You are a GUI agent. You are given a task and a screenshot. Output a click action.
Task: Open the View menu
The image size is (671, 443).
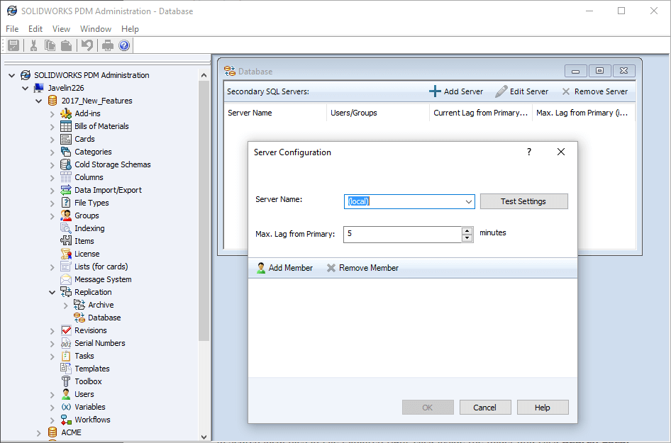[61, 28]
